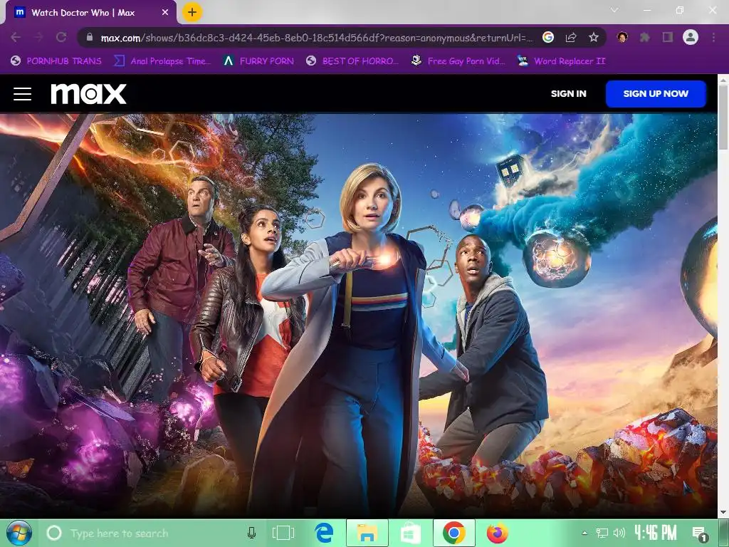Click the Max logo
Image resolution: width=729 pixels, height=547 pixels.
[x=88, y=93]
